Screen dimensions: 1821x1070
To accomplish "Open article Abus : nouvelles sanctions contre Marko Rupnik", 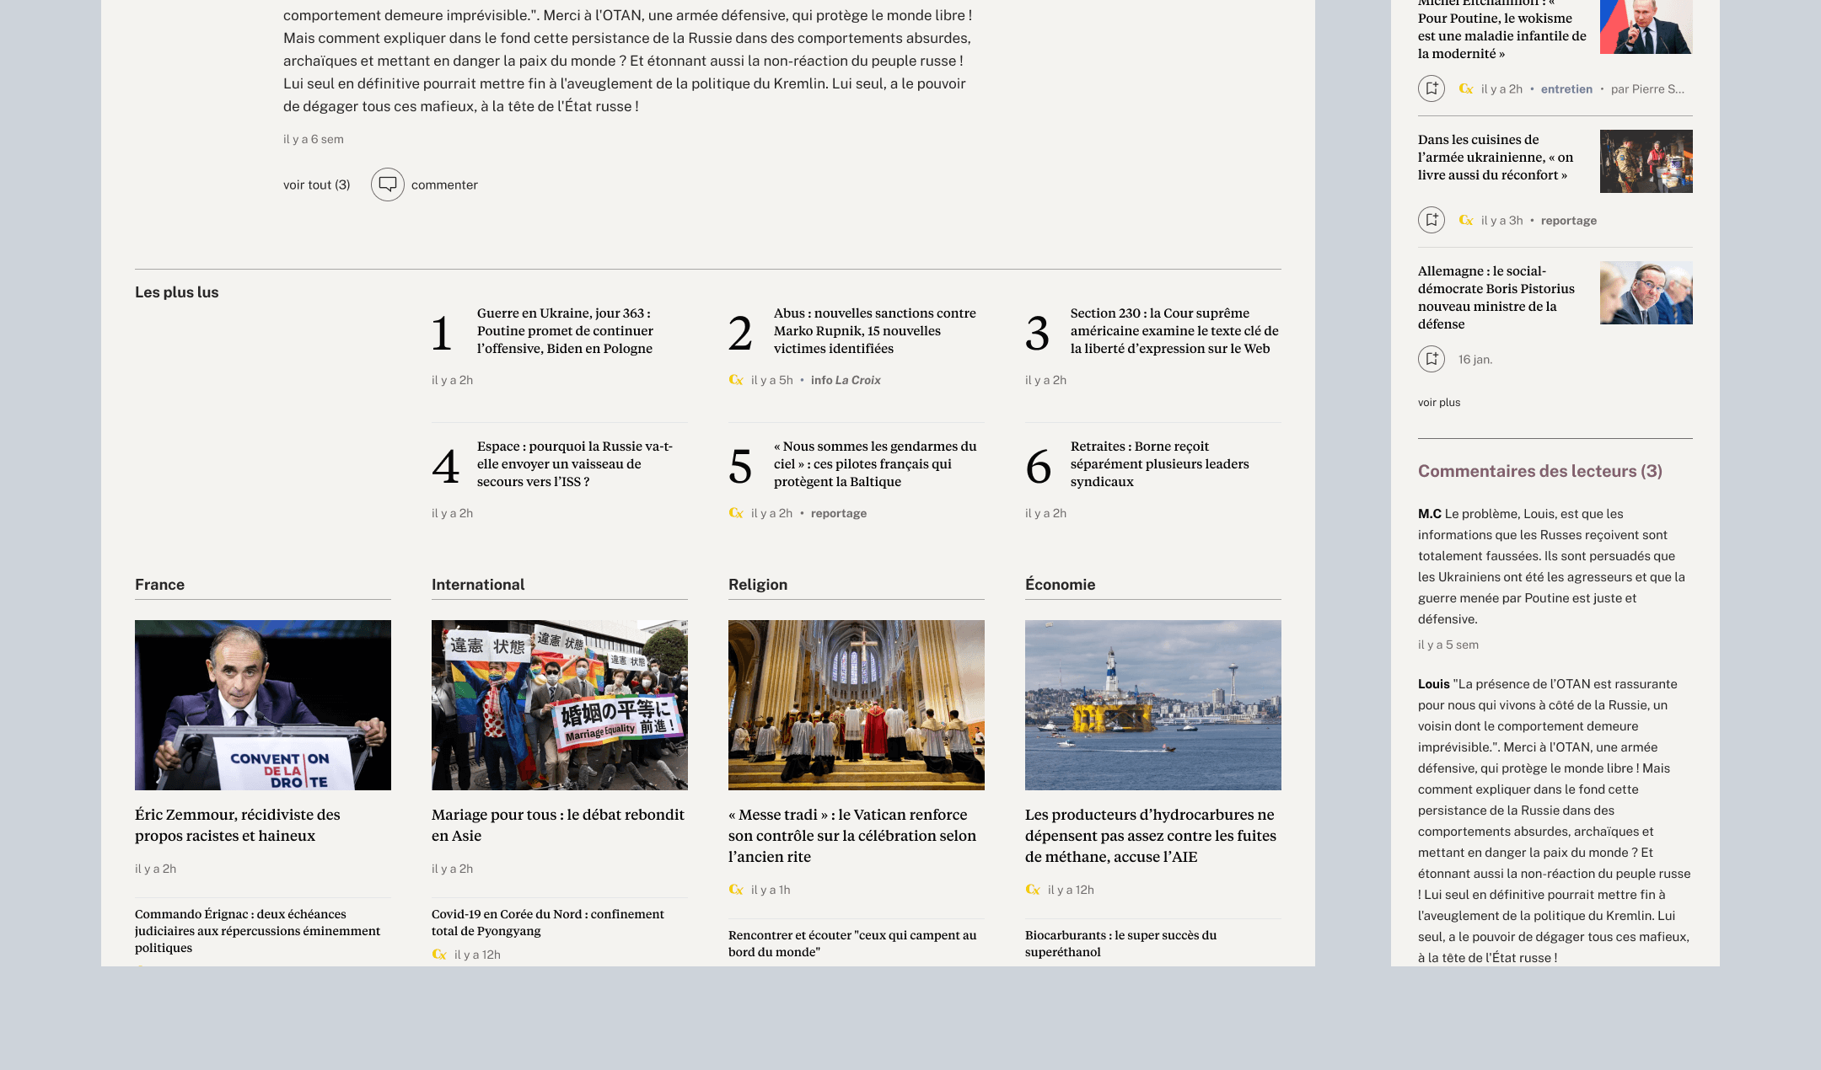I will 875,331.
